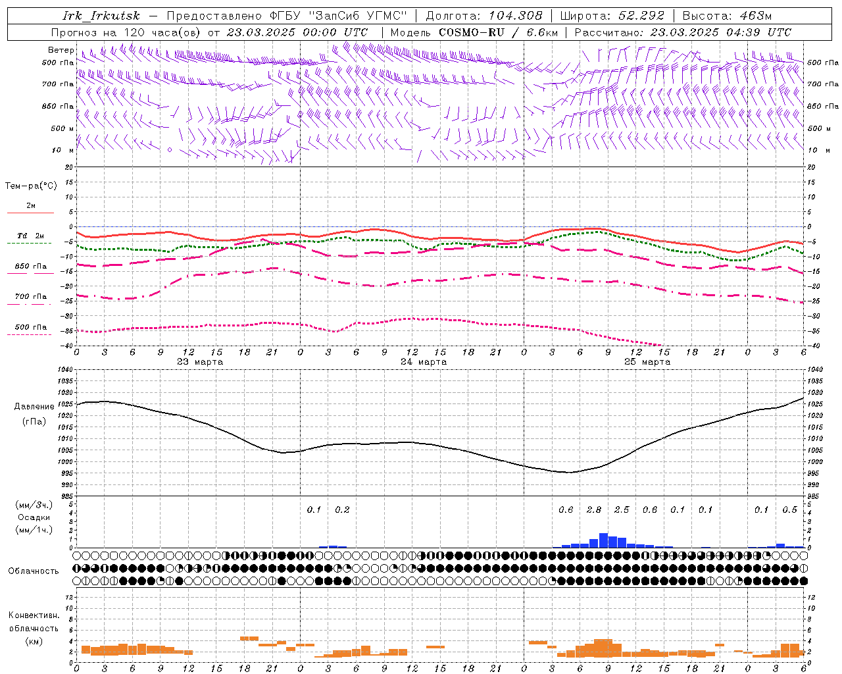Click the Прогноз на 120 часа(ов) text

point(127,32)
